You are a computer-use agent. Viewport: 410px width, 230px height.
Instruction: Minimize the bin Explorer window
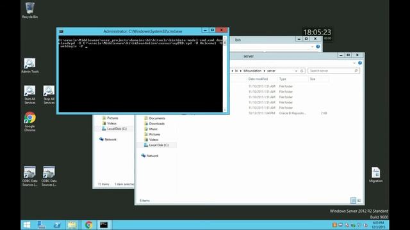click(299, 39)
